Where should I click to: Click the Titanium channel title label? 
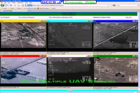point(49,56)
